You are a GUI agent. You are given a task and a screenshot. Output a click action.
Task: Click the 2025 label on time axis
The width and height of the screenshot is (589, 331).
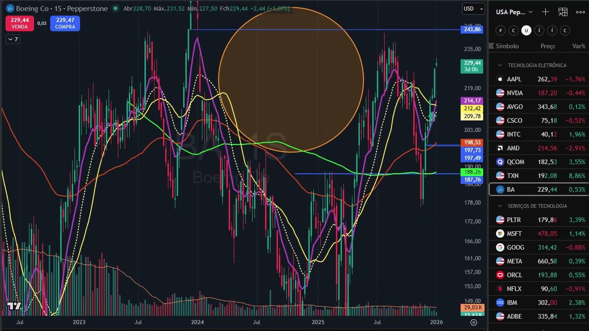[x=318, y=322]
